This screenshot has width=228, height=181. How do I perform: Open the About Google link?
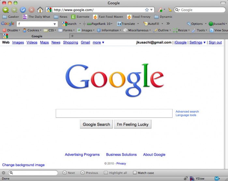[x=154, y=155]
